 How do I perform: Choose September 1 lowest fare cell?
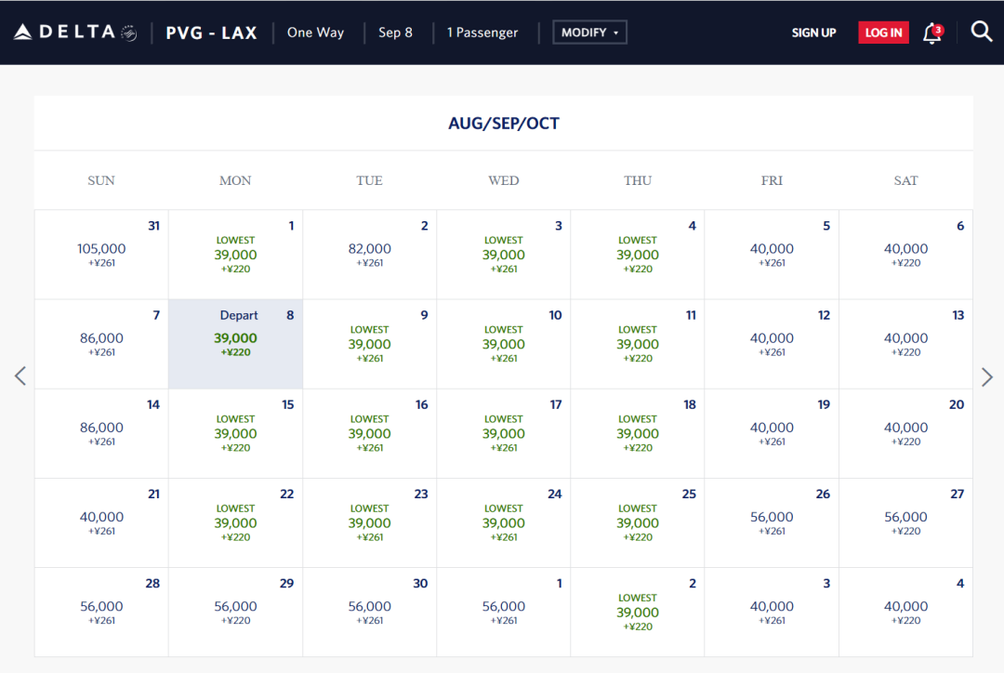point(236,255)
